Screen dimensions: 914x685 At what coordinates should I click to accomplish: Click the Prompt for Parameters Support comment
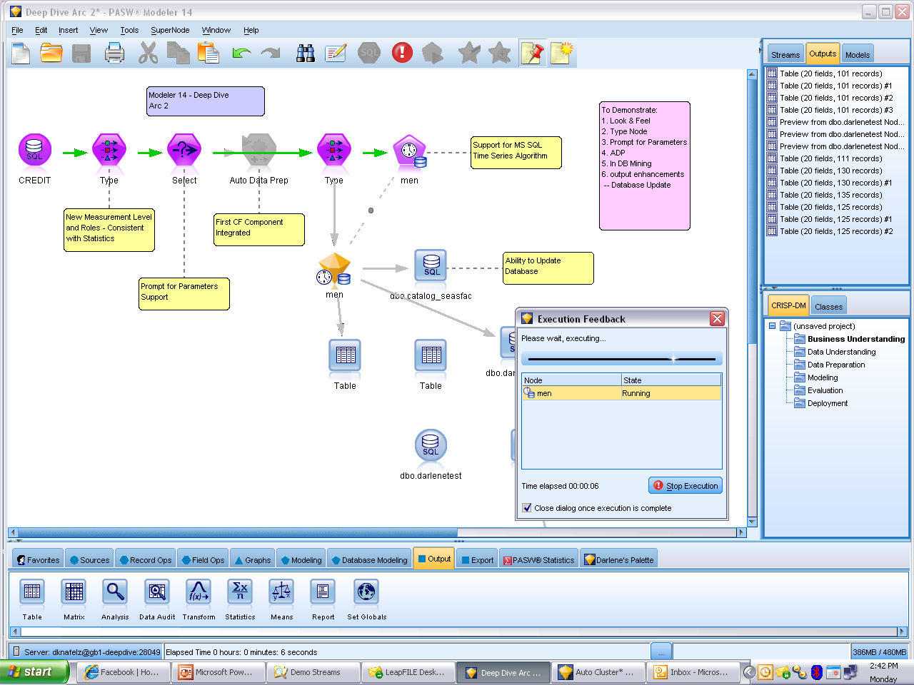coord(184,294)
